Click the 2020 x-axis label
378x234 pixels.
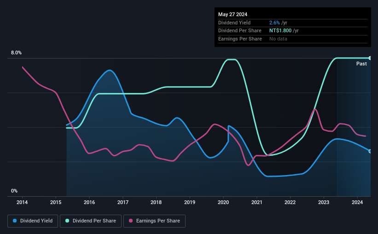[223, 202]
